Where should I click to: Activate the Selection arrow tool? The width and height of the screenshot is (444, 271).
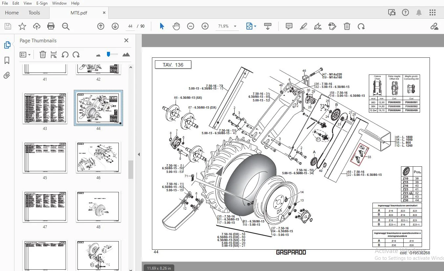[162, 26]
